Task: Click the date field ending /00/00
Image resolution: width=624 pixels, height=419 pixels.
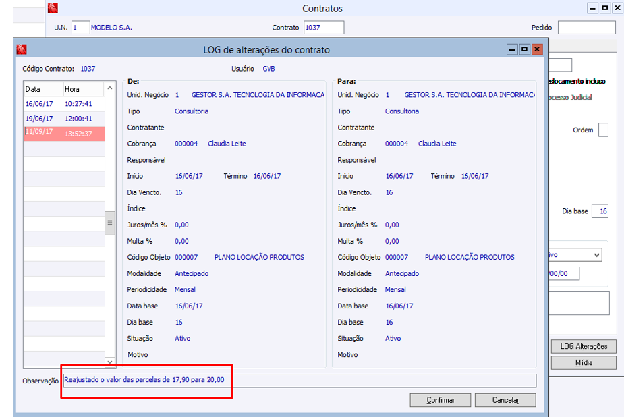Action: [x=564, y=273]
